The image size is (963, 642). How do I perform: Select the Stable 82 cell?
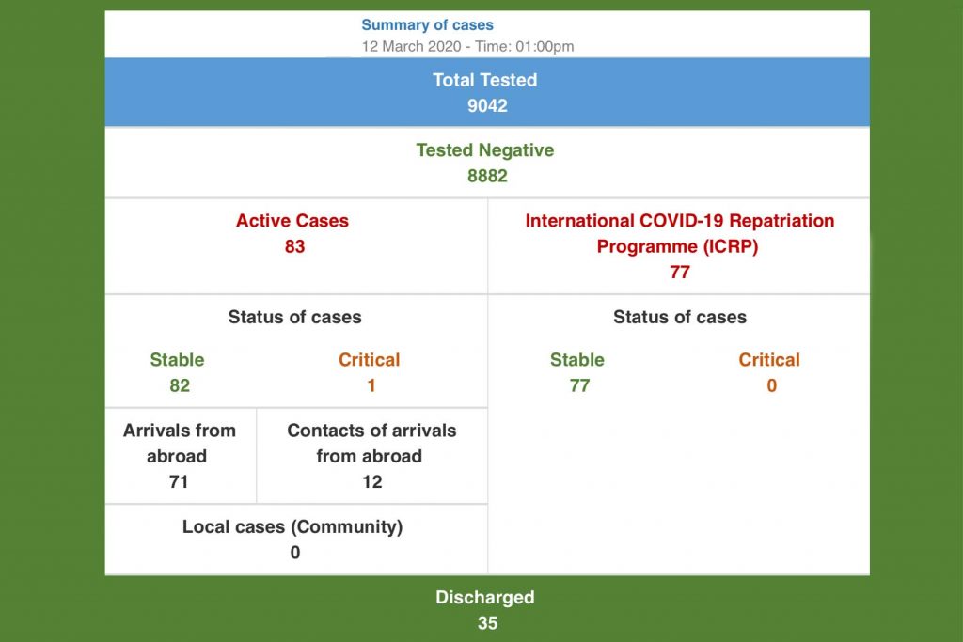pos(177,372)
